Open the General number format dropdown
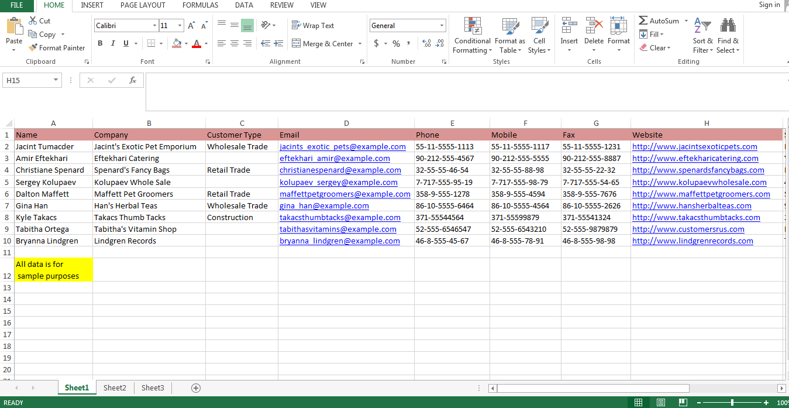The width and height of the screenshot is (789, 408). click(x=442, y=26)
